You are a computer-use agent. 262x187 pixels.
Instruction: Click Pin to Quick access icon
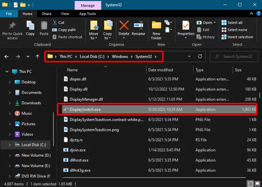point(12,25)
